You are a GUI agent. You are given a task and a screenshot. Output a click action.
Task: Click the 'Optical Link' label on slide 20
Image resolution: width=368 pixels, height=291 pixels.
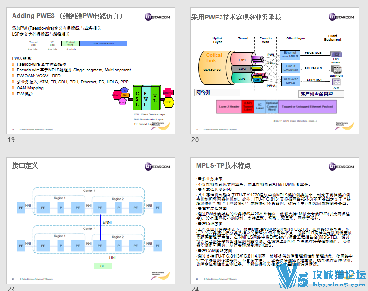coord(214,58)
